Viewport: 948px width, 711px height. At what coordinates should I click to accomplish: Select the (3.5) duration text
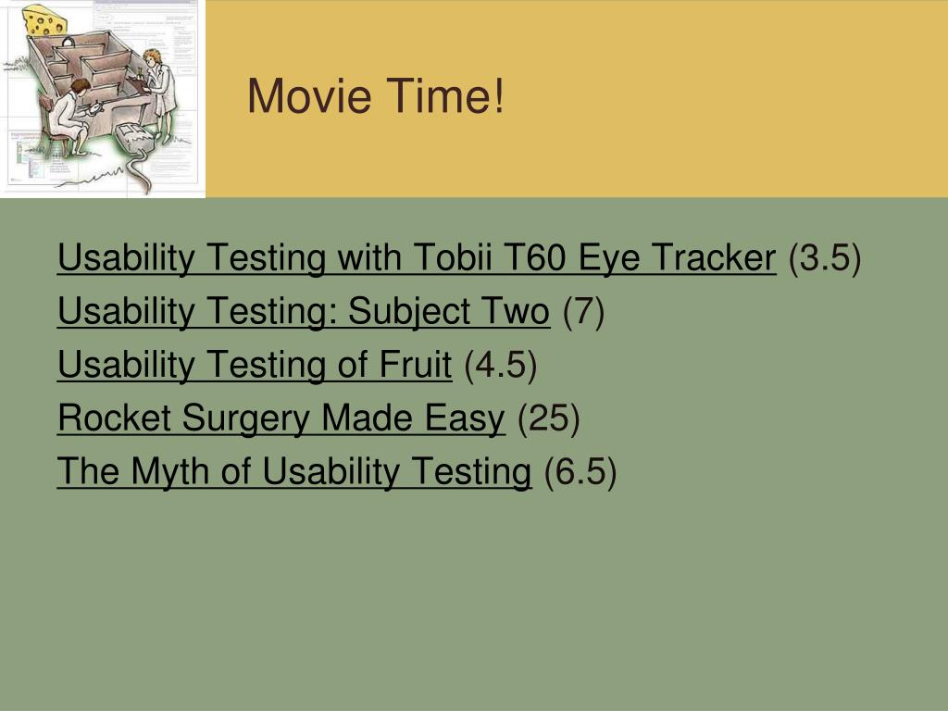point(825,257)
